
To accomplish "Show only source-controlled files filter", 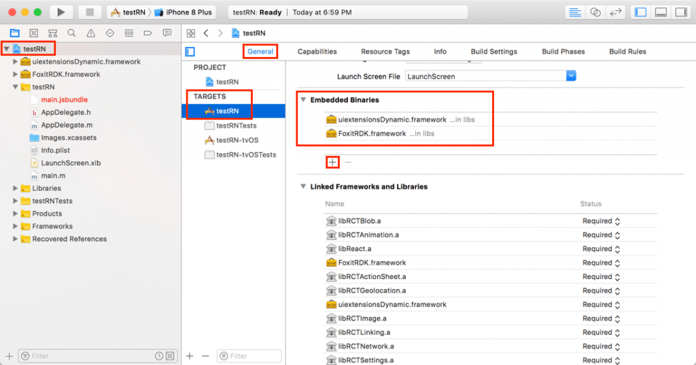I will tap(170, 356).
